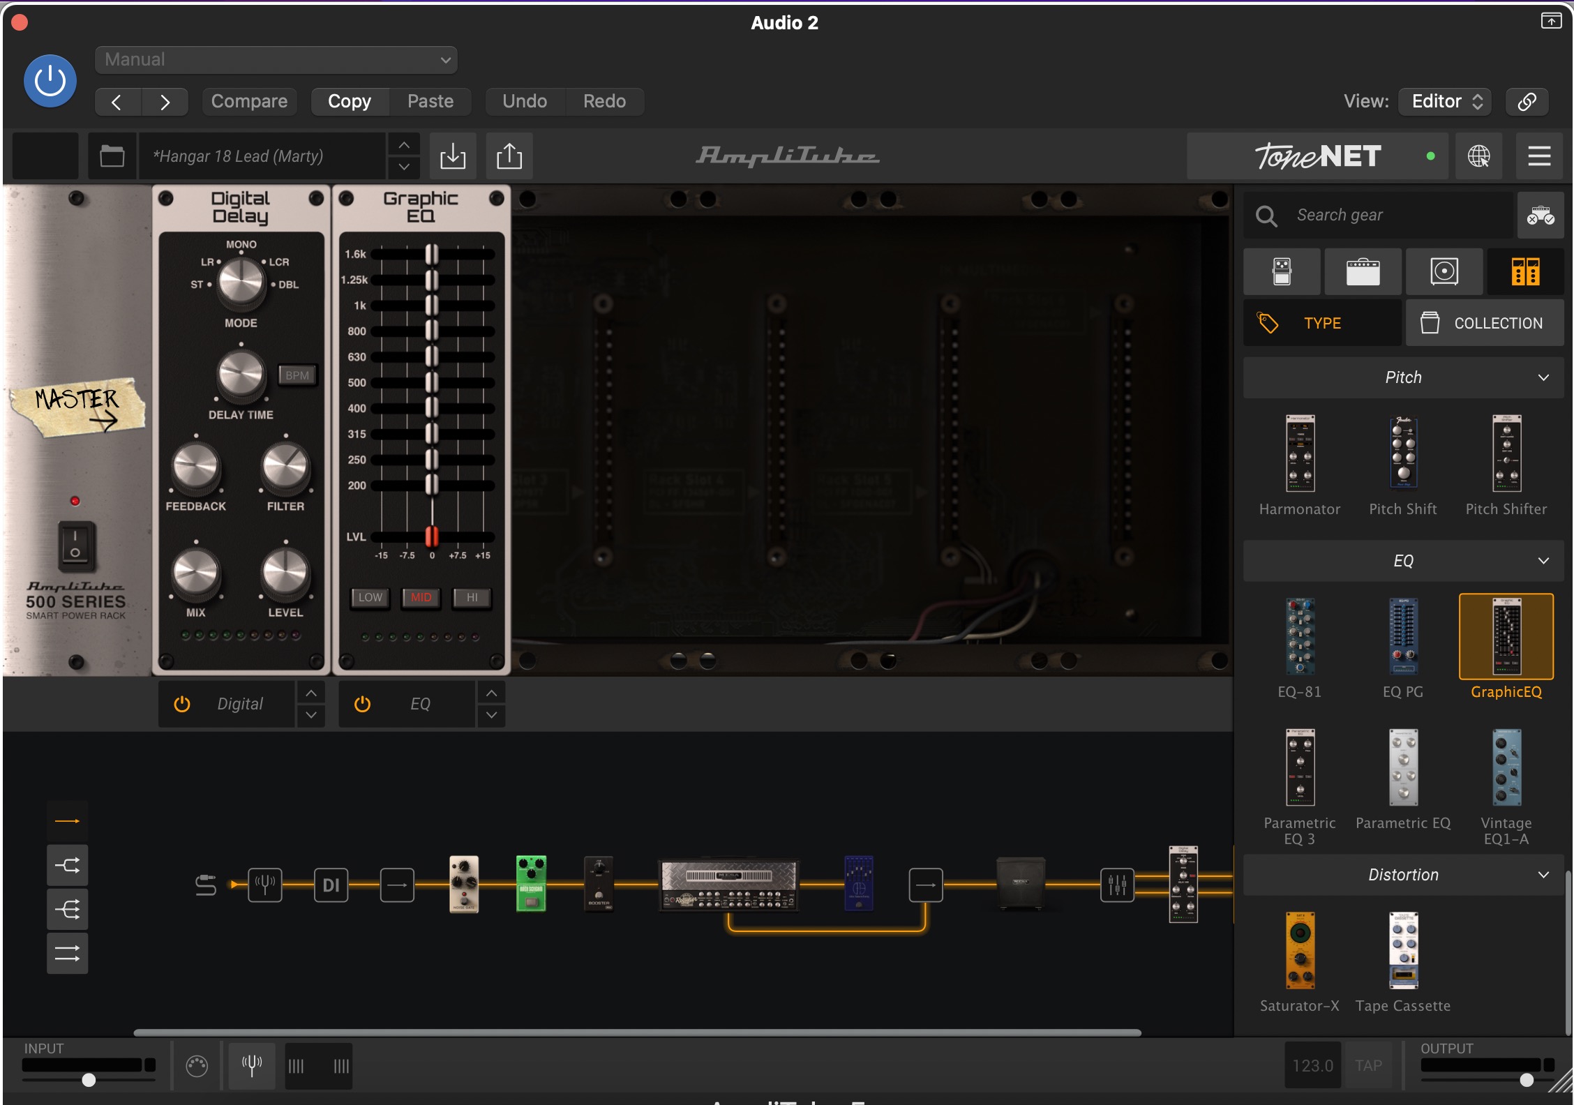
Task: Click the export preset share icon
Action: (x=509, y=156)
